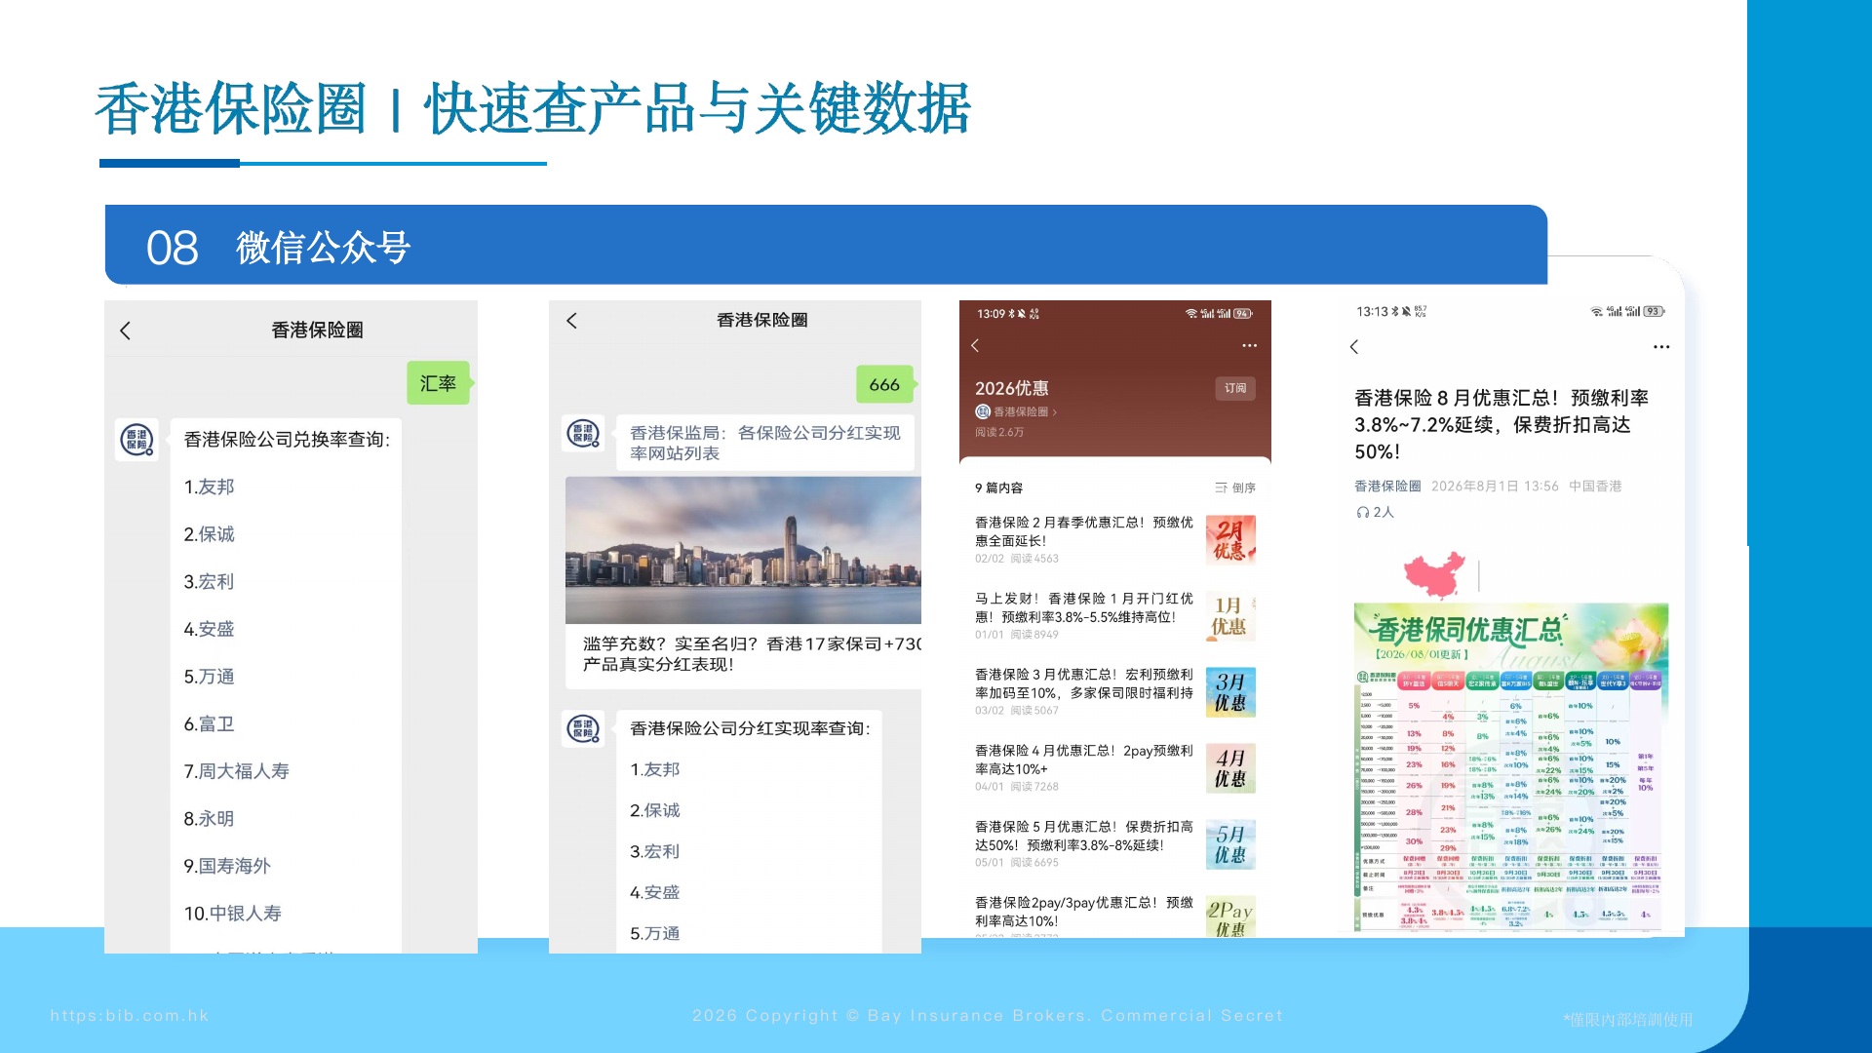Viewport: 1872px width, 1053px height.
Task: Tap the 2Pay优惠 thumbnail
Action: 1230,916
